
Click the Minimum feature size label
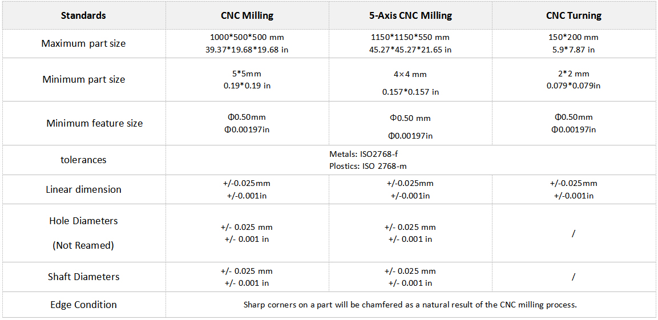[95, 123]
